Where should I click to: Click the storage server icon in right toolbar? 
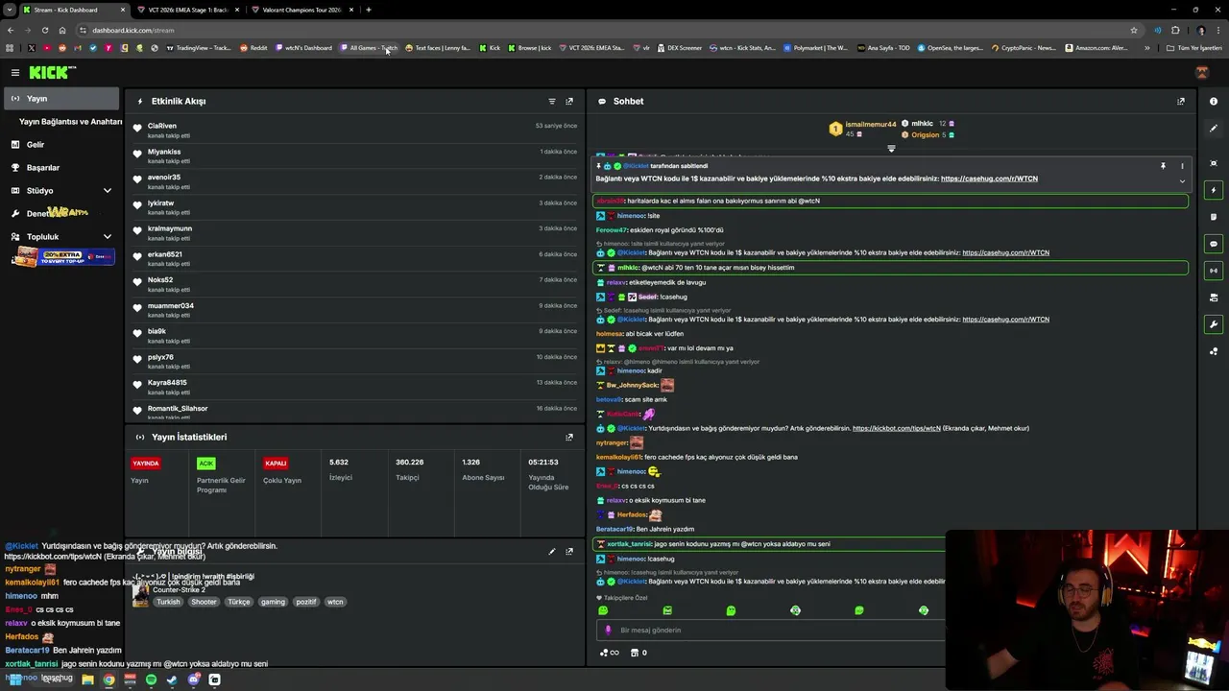coord(1214,298)
